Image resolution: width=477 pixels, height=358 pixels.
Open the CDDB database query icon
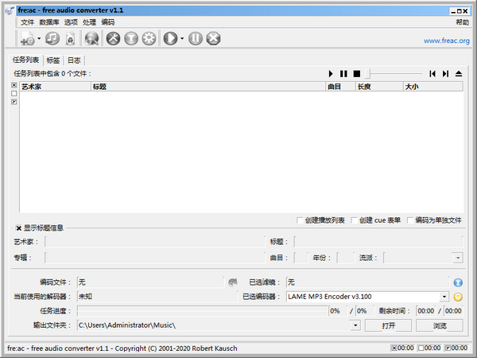point(91,38)
